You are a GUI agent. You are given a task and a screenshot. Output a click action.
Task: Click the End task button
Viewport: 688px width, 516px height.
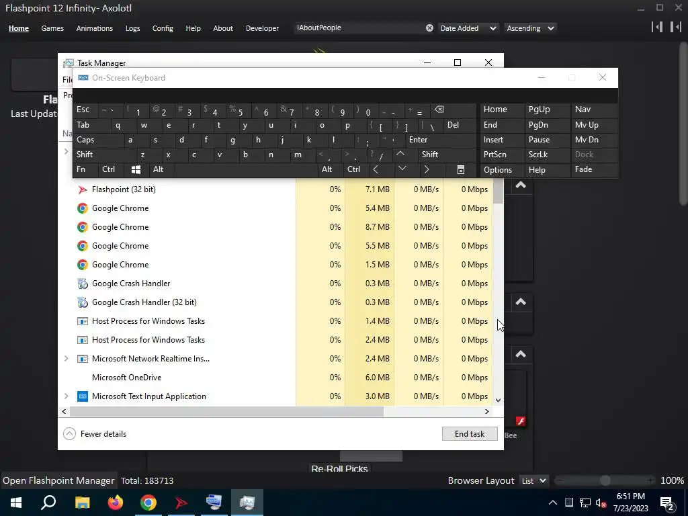tap(470, 434)
